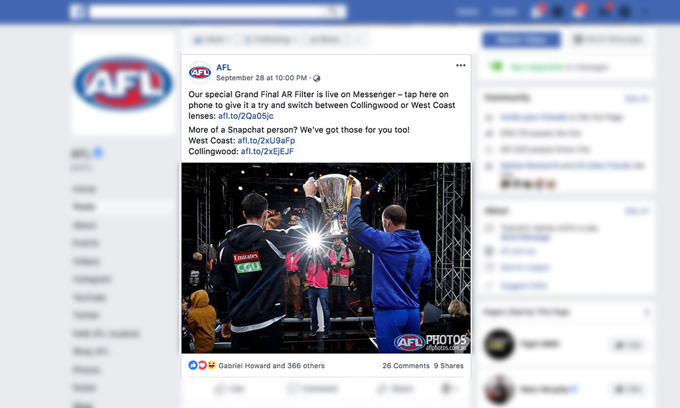Click the AFL page name on the post
Viewport: 680px width, 408px height.
224,68
